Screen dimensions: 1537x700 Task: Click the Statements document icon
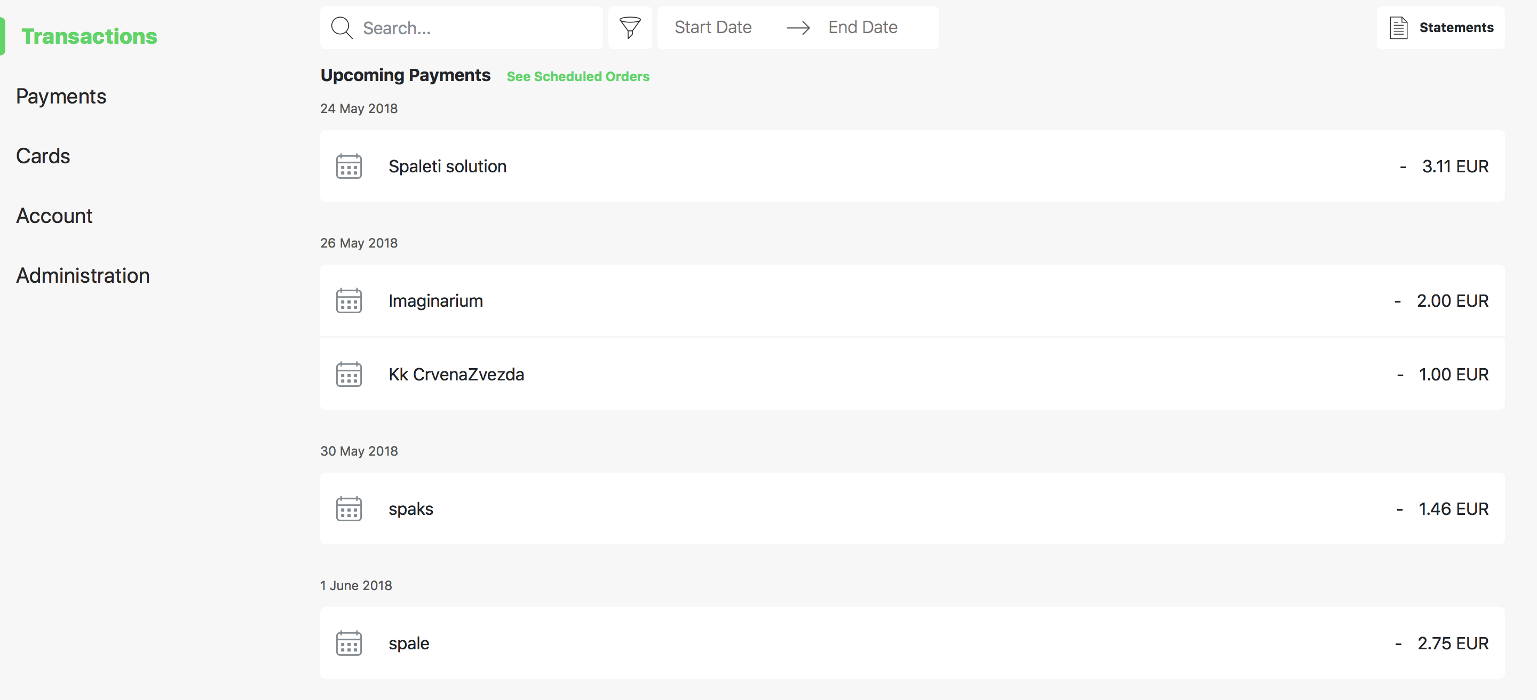click(x=1398, y=27)
